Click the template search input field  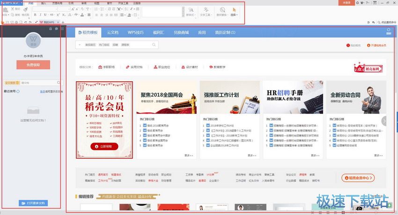(117, 45)
